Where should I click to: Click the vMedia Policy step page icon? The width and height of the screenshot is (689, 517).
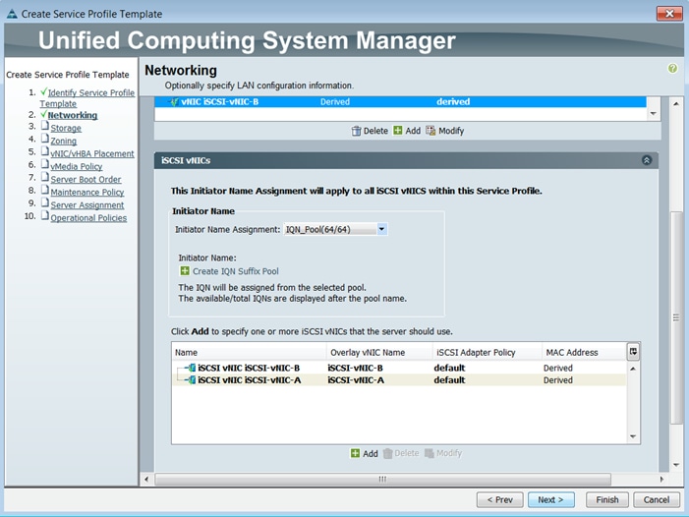coord(45,164)
